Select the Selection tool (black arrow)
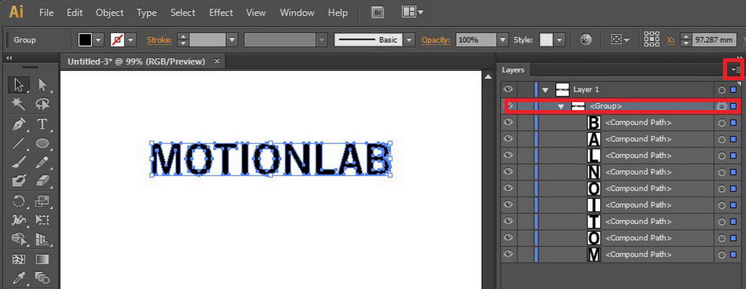Viewport: 746px width, 289px height. [x=19, y=85]
